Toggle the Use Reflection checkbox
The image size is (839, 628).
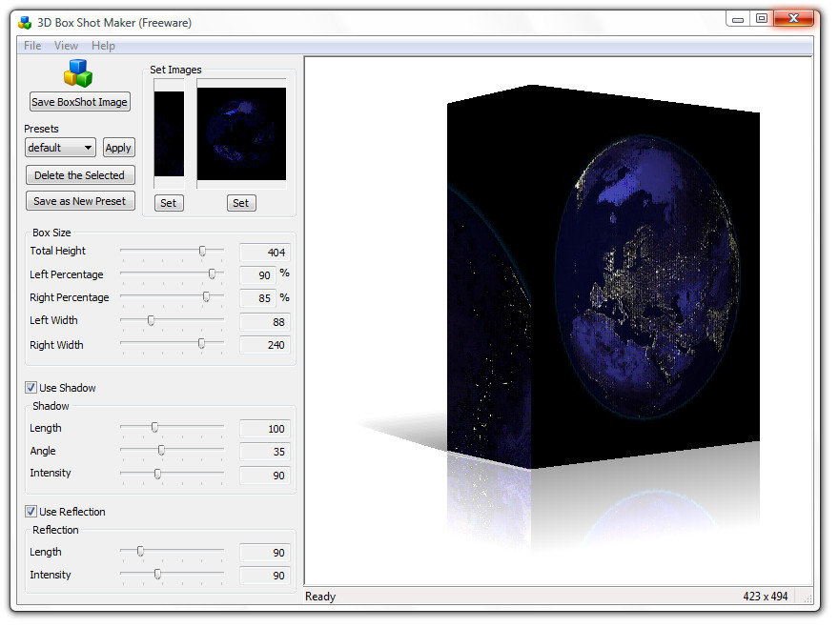(31, 512)
